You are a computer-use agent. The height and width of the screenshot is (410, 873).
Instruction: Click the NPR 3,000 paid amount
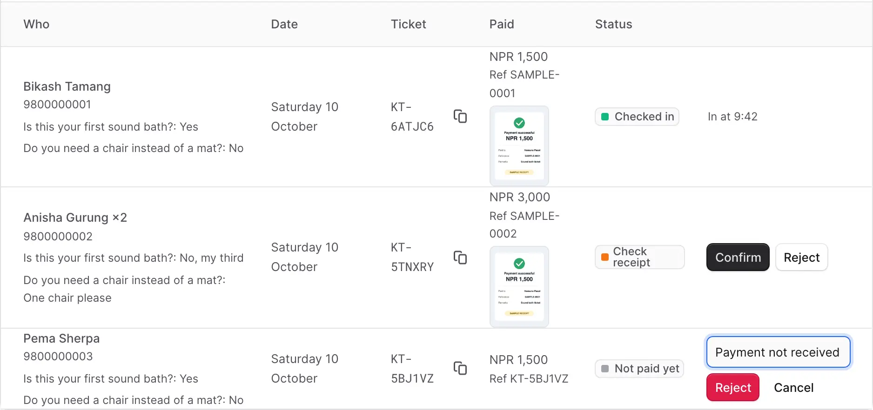coord(519,197)
